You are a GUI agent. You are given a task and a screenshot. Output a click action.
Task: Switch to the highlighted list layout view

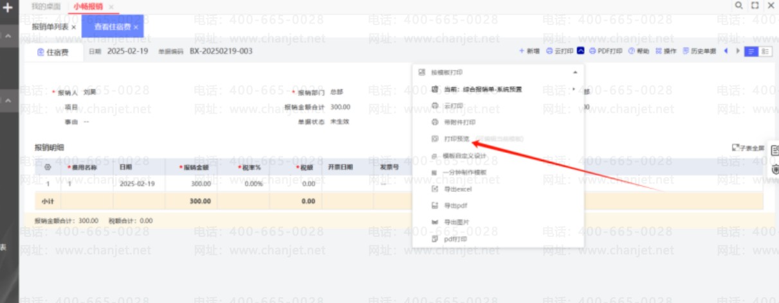(751, 51)
